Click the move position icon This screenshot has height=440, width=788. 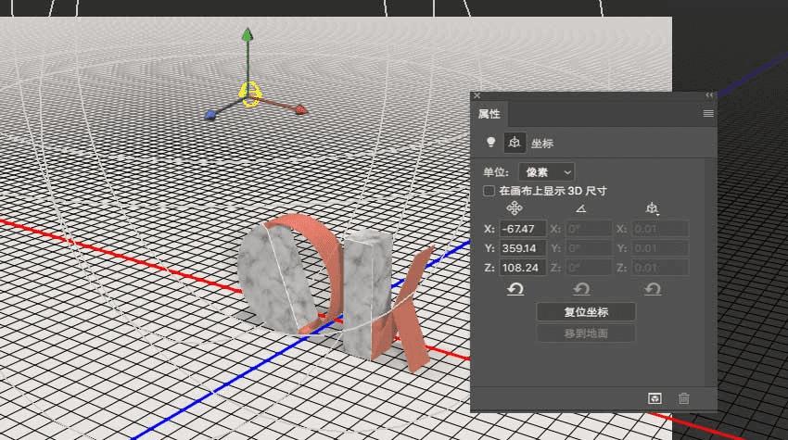(x=515, y=207)
